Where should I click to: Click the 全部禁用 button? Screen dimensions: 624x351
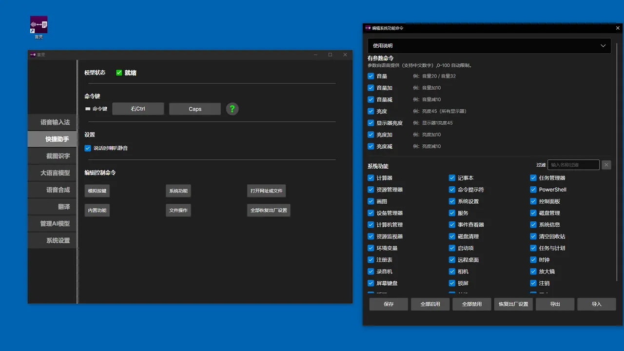click(x=472, y=304)
